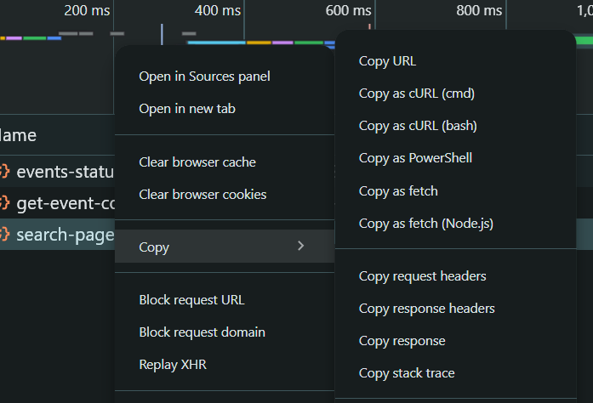Click the search-page request JSON icon
This screenshot has height=403, width=593.
(x=4, y=234)
